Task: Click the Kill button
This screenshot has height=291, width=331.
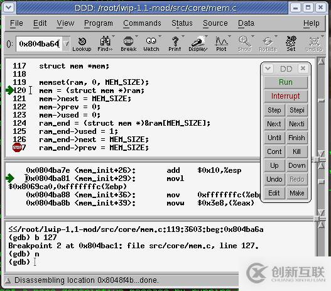Action: point(297,151)
